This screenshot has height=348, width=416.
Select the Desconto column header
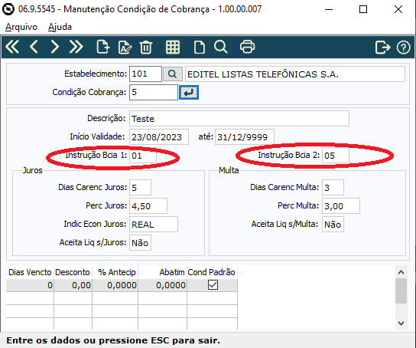[73, 272]
